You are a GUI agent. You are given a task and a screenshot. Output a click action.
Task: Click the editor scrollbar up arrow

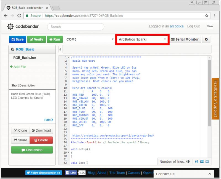tap(209, 58)
